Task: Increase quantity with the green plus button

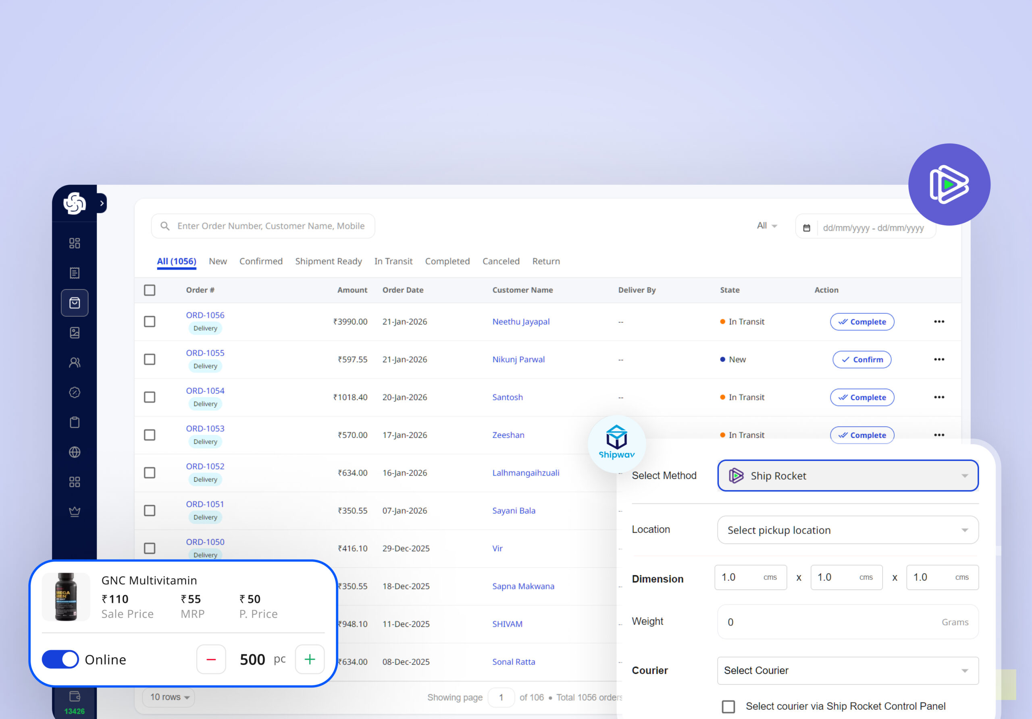Action: pyautogui.click(x=310, y=659)
